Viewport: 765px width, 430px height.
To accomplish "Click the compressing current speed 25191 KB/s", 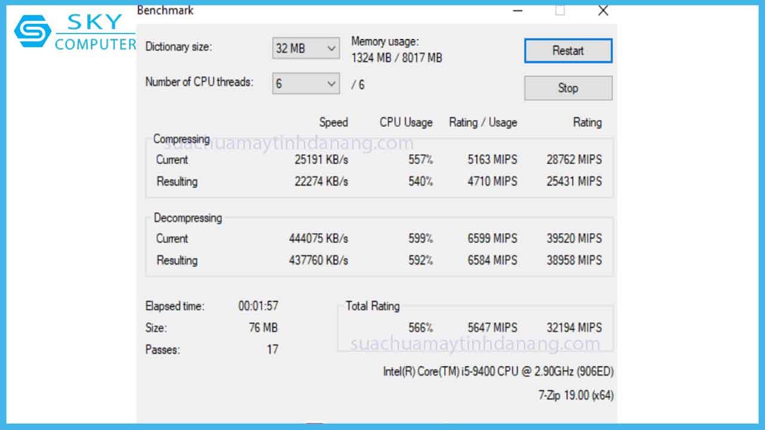I will coord(321,159).
